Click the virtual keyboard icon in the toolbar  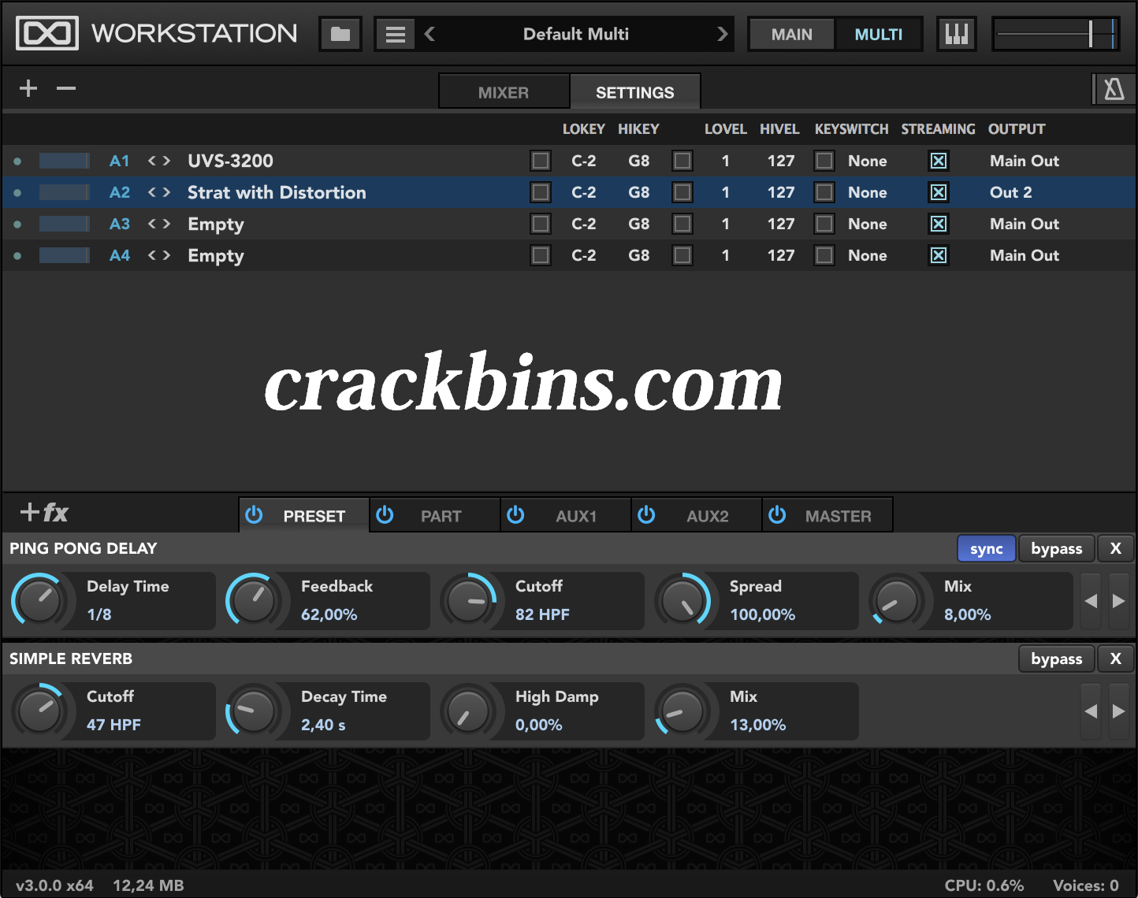(x=956, y=33)
